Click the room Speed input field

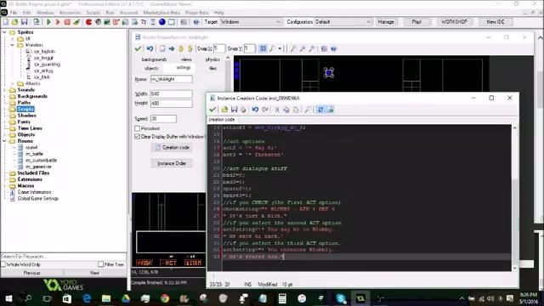point(163,119)
